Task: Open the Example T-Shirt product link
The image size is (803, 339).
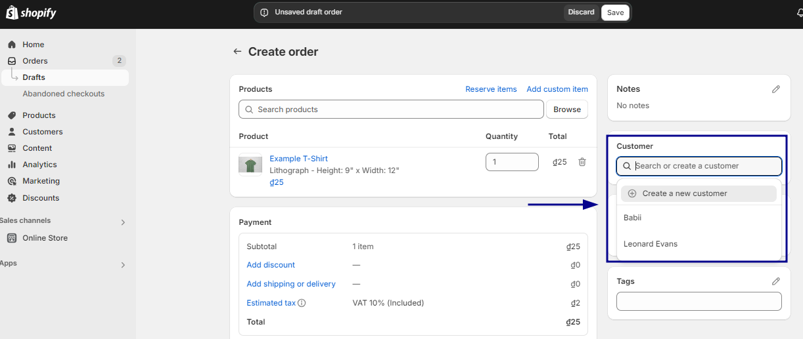Action: coord(298,159)
